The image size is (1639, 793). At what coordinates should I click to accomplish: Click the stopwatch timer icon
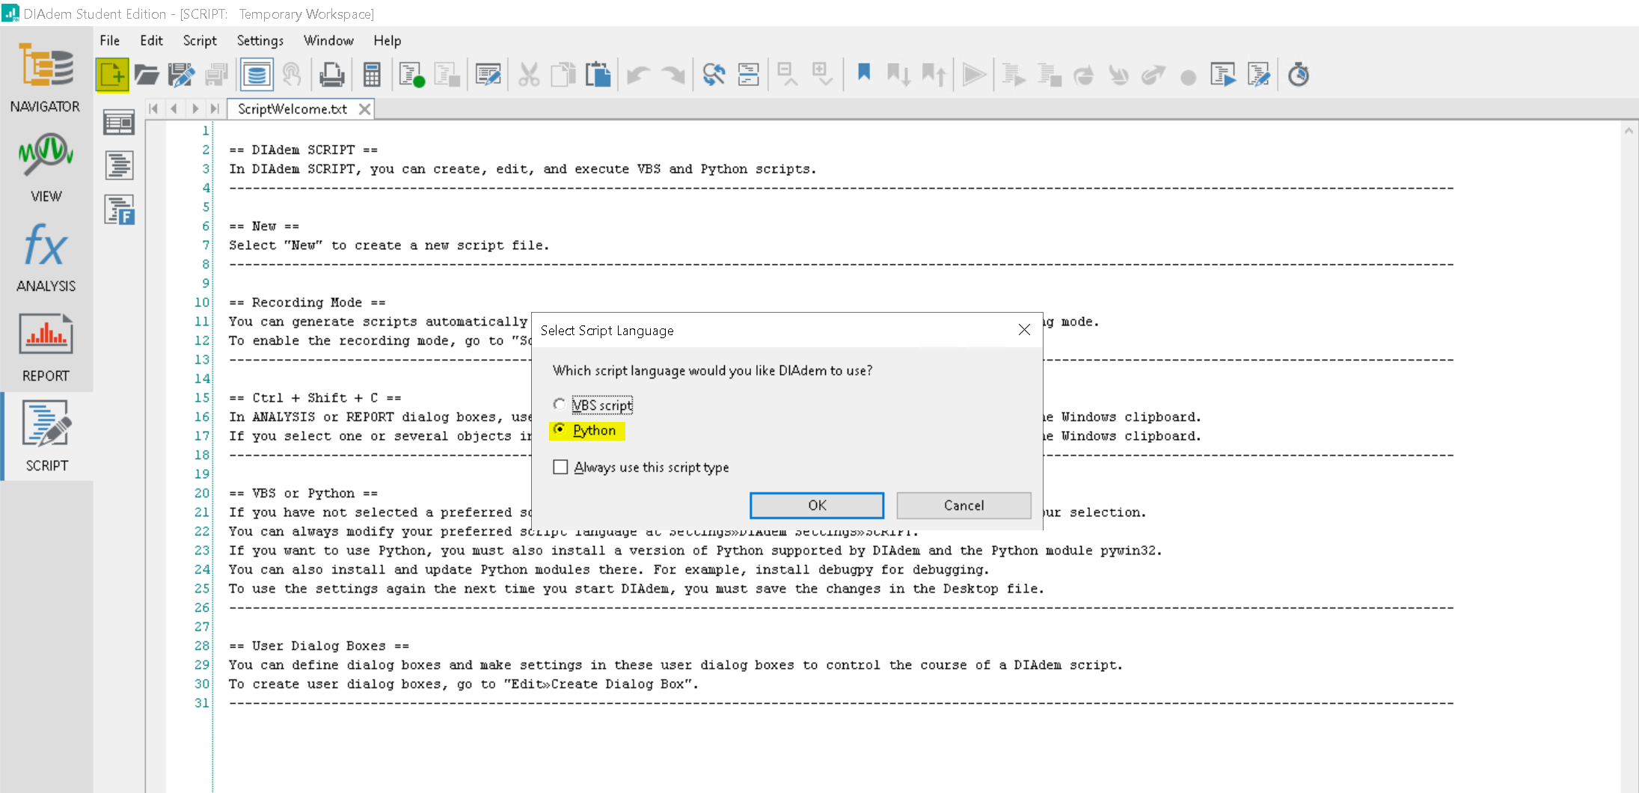pos(1299,75)
